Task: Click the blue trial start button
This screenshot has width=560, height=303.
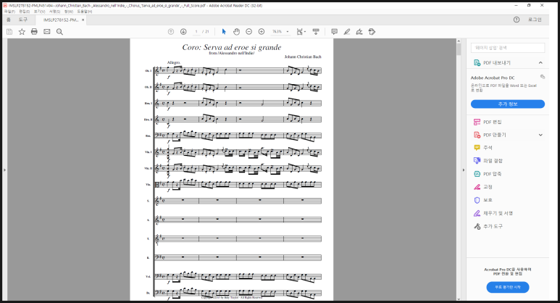Action: click(508, 287)
